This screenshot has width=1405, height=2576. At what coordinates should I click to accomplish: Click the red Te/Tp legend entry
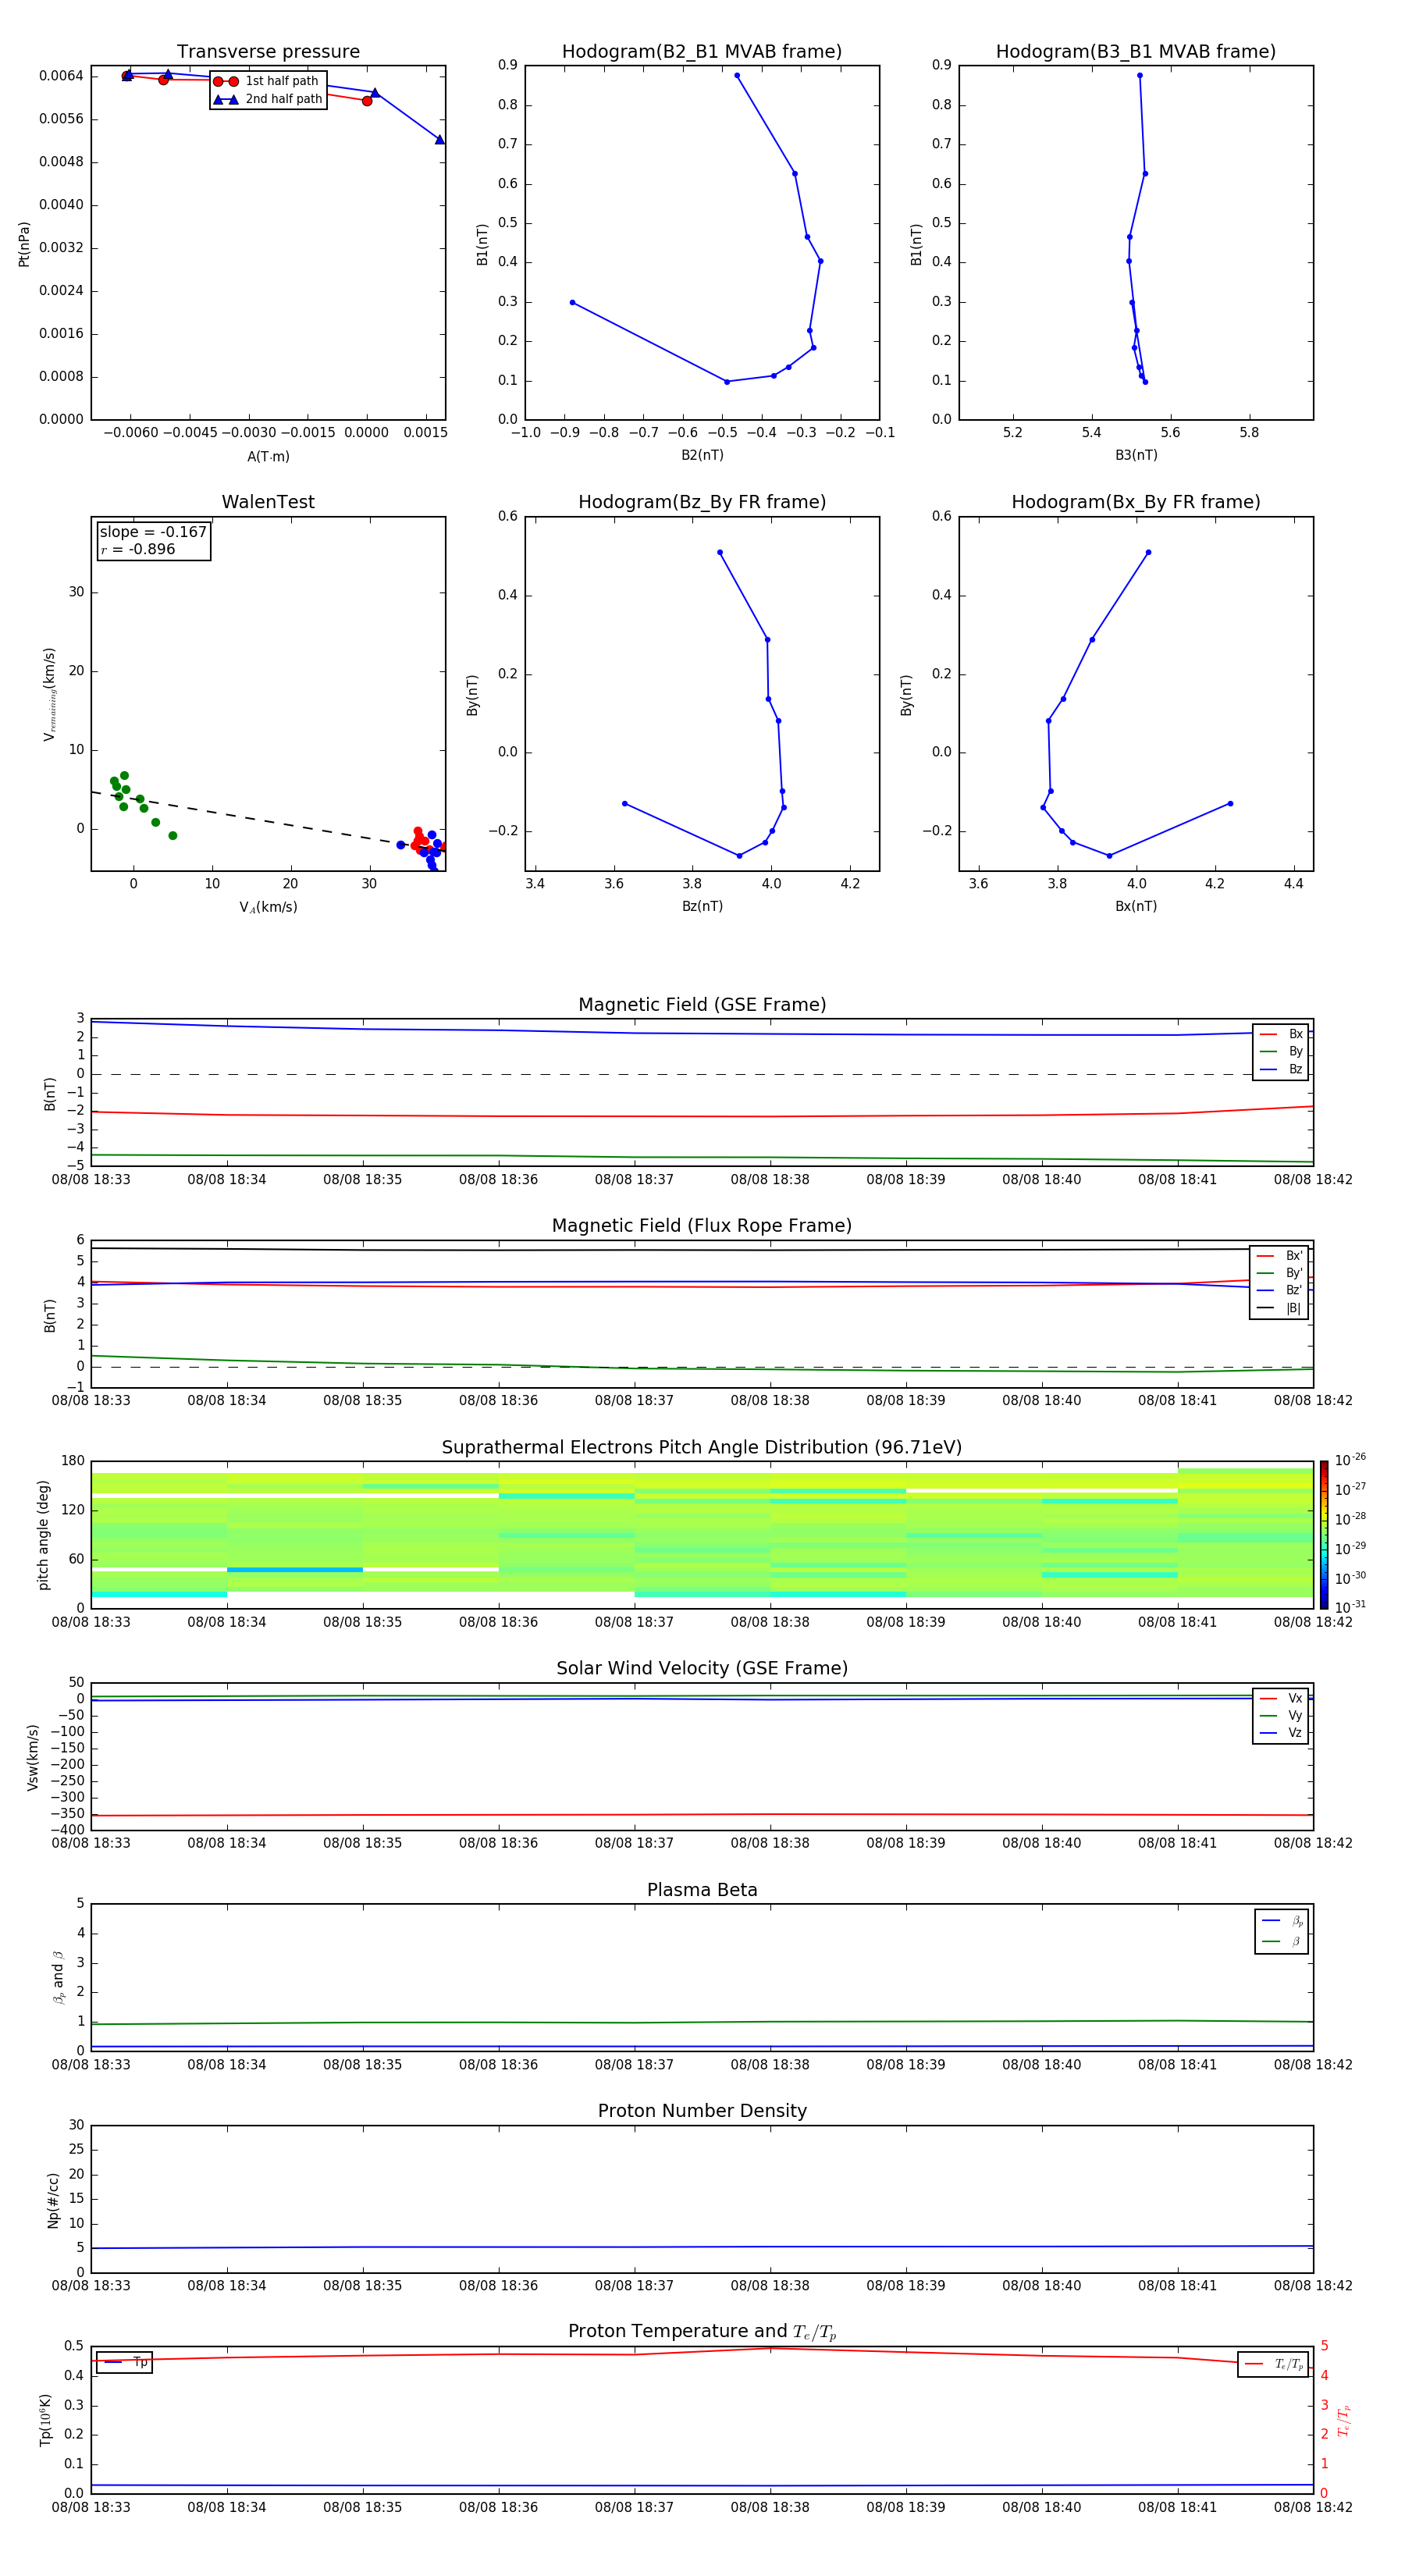coord(1272,2364)
